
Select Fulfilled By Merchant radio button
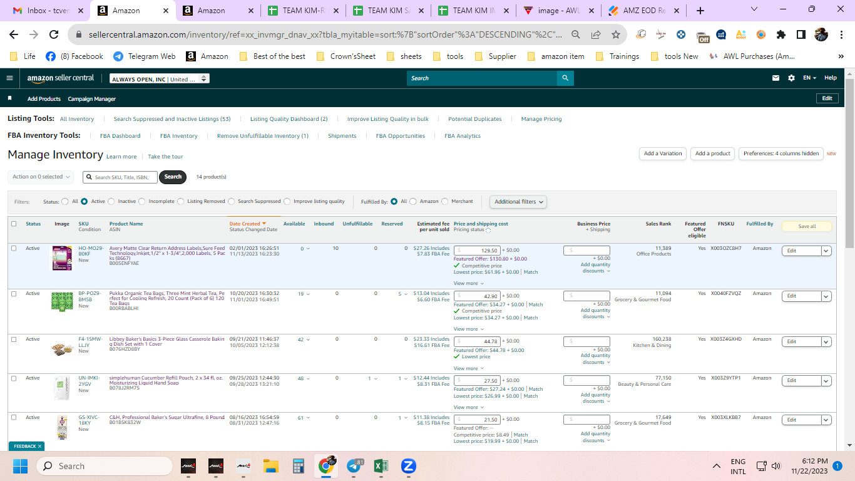tap(444, 202)
